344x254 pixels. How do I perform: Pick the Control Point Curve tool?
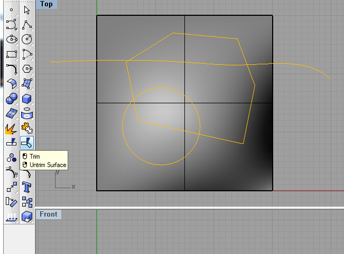(12, 24)
